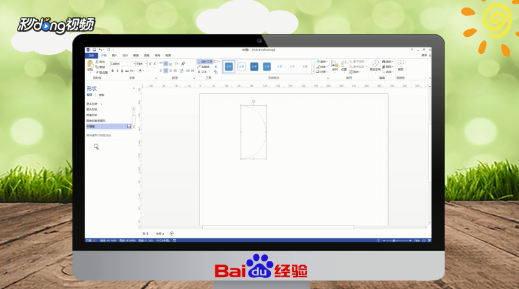Justify the paragraph text

(175, 71)
